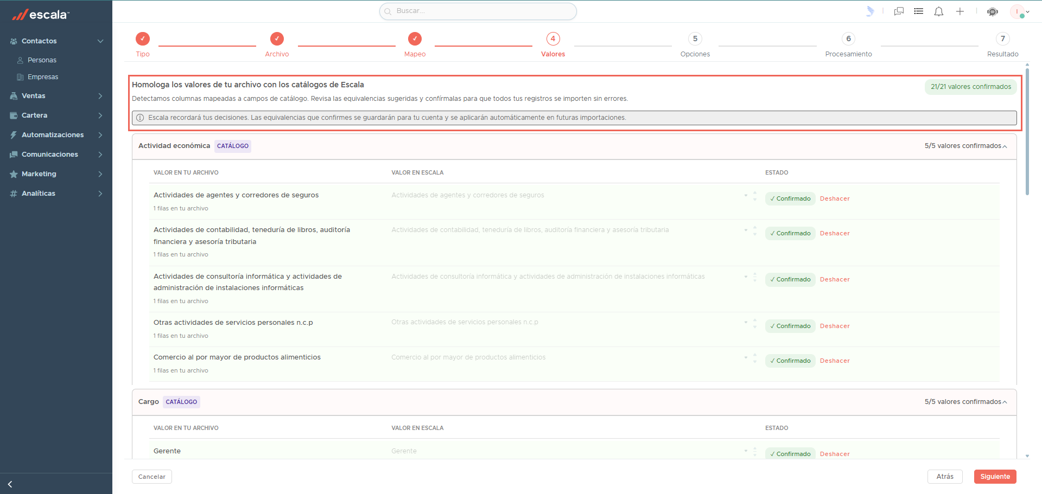Open notifications with the bell icon
The image size is (1042, 494).
[939, 11]
